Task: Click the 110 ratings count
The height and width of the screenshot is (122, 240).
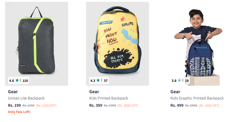Action: [25, 80]
